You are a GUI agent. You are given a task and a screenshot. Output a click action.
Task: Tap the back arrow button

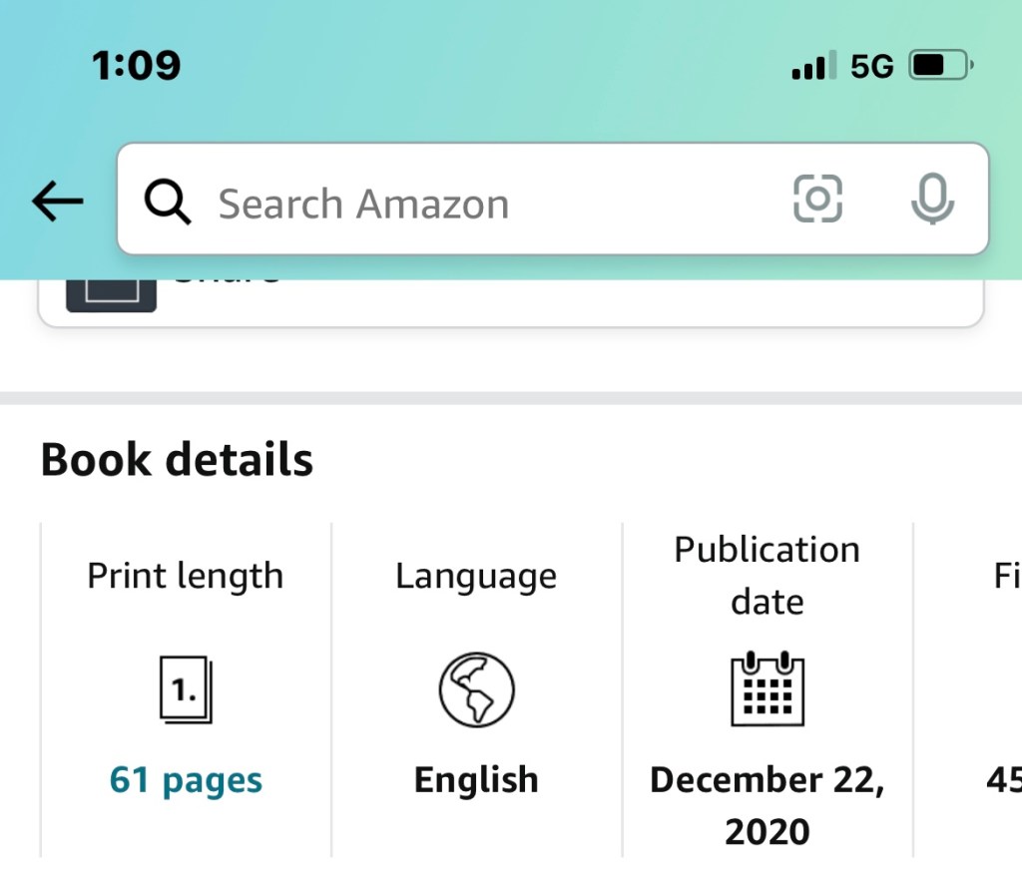[x=58, y=203]
